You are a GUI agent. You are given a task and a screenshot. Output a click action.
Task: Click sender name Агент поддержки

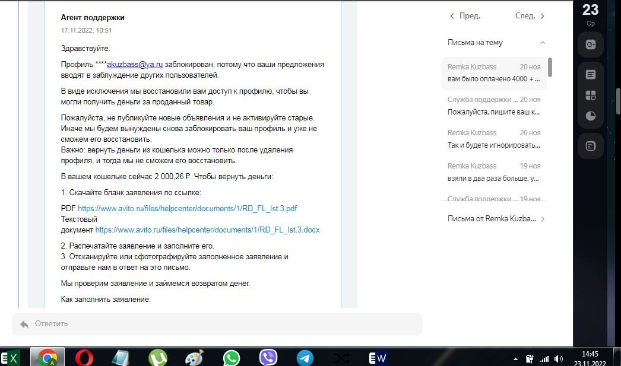click(x=93, y=17)
